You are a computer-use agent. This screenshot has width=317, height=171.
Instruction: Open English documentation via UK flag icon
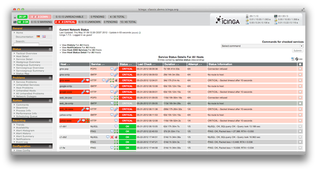coord(44,37)
